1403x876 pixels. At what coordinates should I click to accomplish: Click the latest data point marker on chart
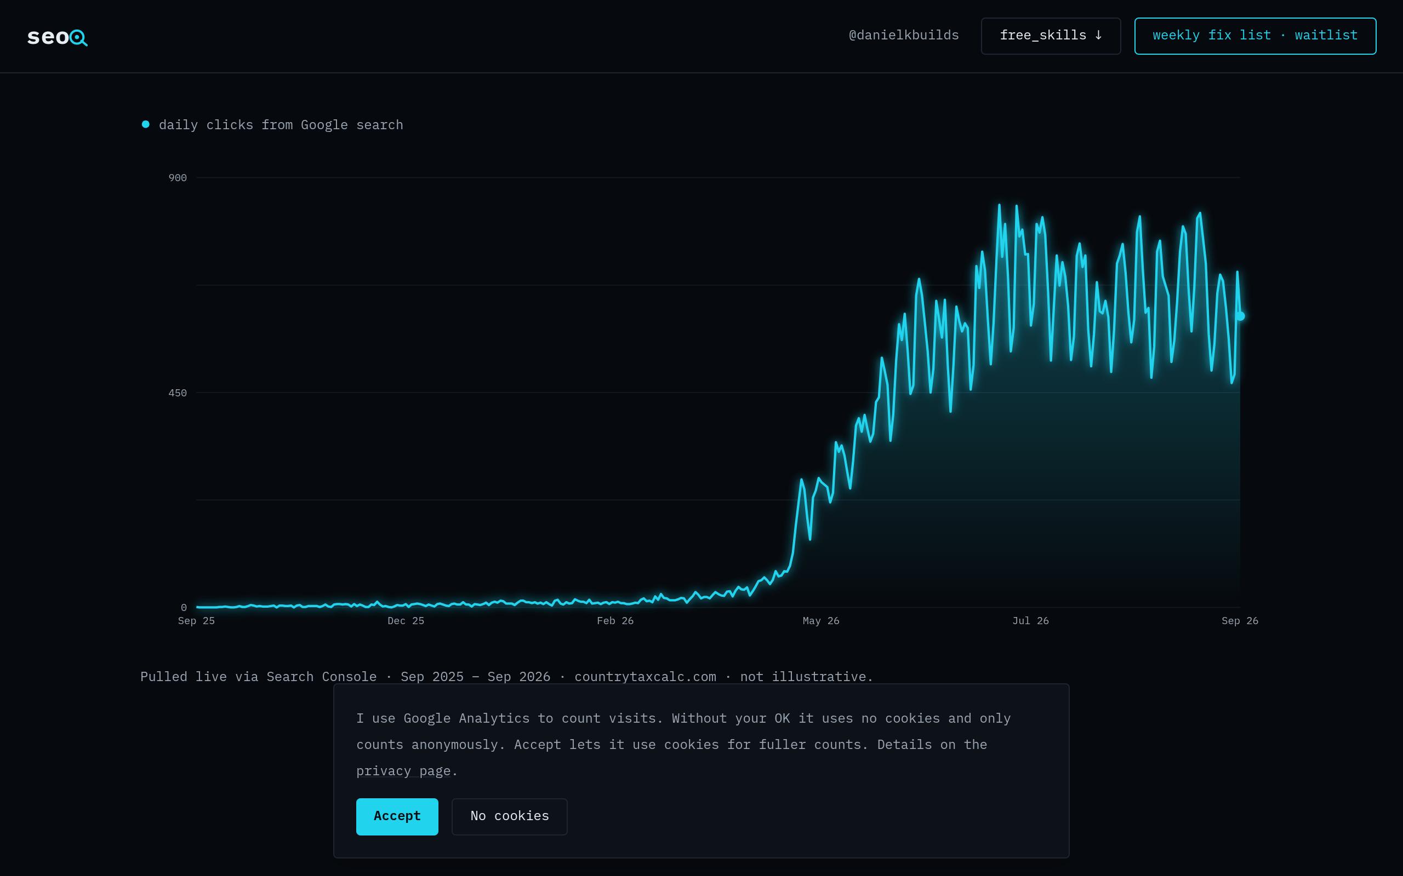coord(1240,316)
